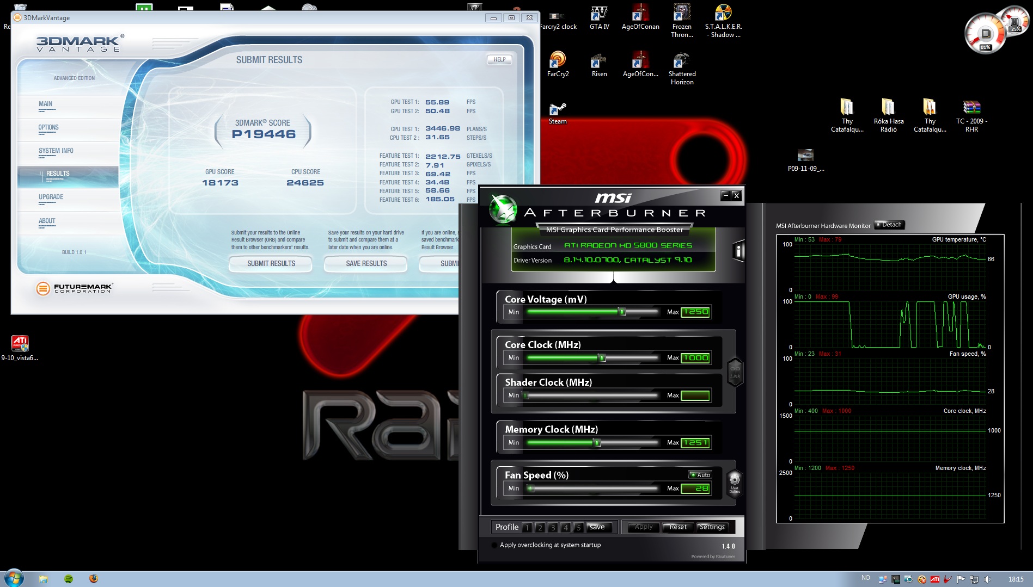Click the Reset button in Afterburner
This screenshot has height=587, width=1033.
pos(678,527)
